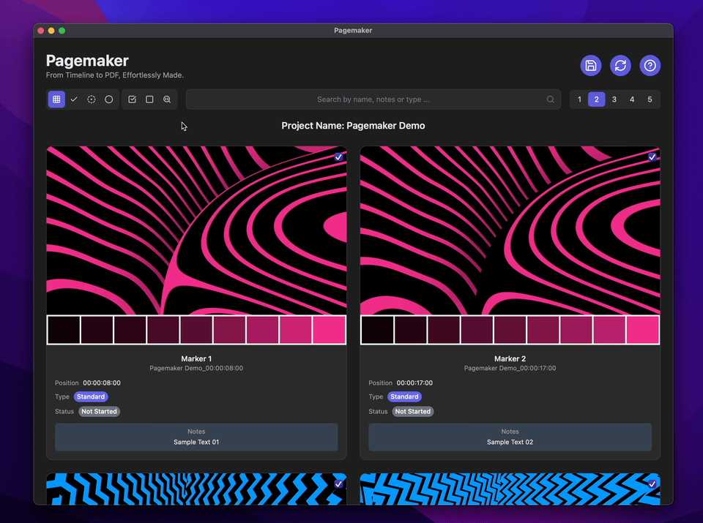Image resolution: width=703 pixels, height=523 pixels.
Task: Click position value 00:00:17:00
Action: point(414,383)
